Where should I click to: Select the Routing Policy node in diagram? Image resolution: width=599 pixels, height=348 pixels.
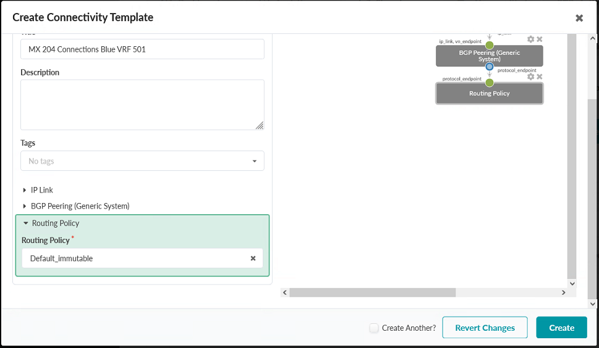coord(489,94)
